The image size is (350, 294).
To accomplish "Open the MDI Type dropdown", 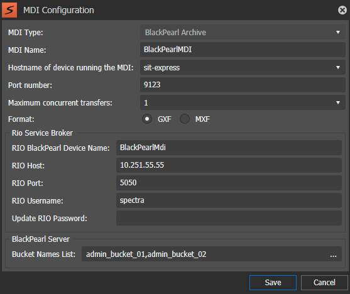I will (x=243, y=33).
